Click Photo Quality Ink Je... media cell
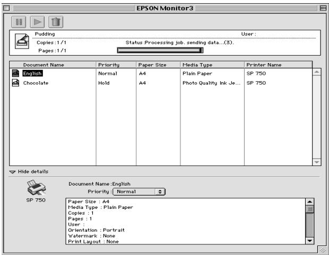Image resolution: width=329 pixels, height=255 pixels. [x=211, y=83]
